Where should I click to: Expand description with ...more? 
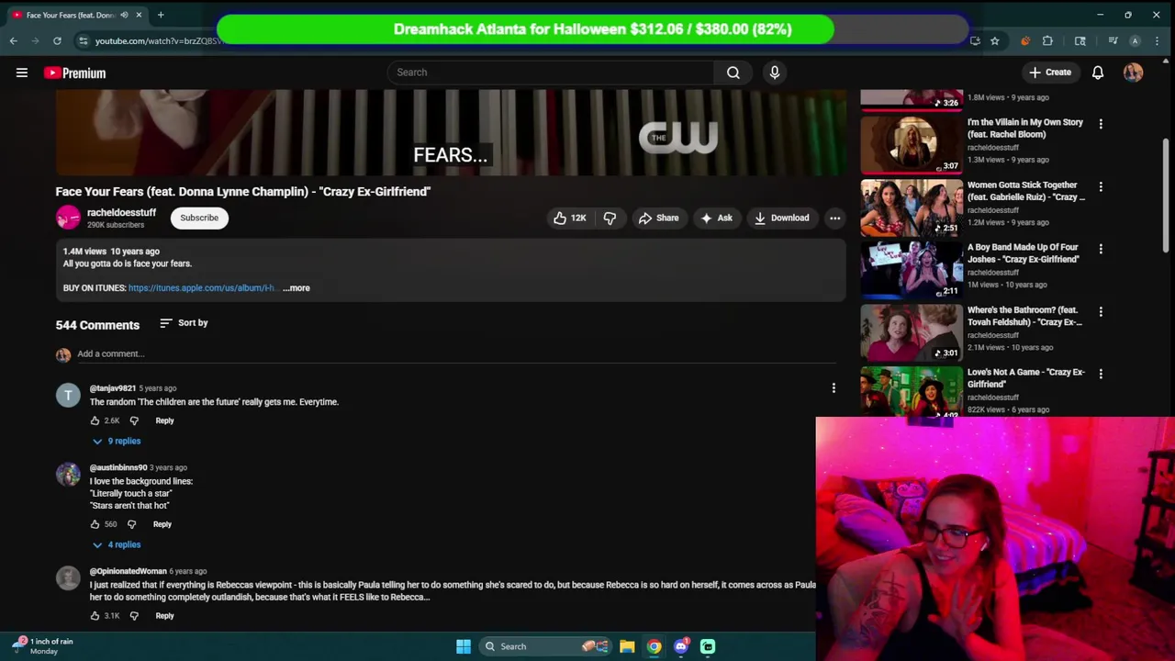click(x=297, y=288)
